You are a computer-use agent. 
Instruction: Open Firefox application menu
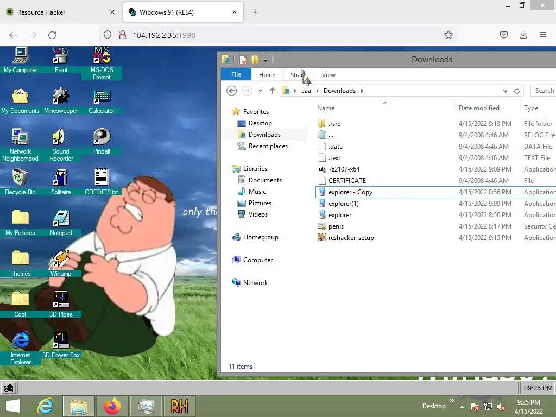coord(543,35)
